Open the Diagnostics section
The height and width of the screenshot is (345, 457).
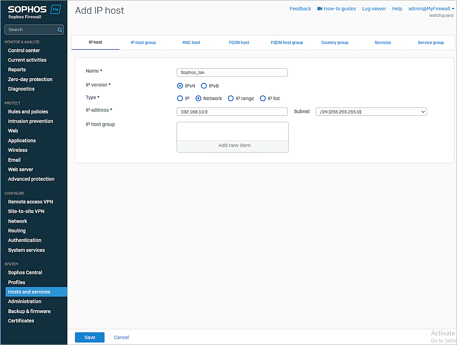tap(22, 89)
